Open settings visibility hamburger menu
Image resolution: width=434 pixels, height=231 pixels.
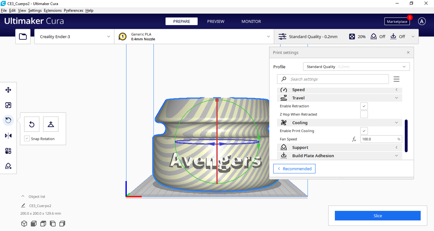pyautogui.click(x=396, y=79)
